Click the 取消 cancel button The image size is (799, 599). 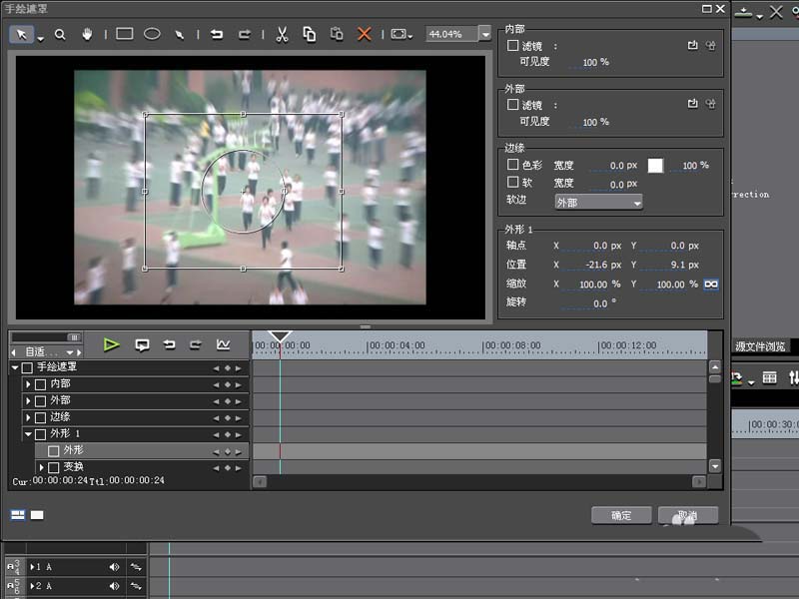coord(688,515)
